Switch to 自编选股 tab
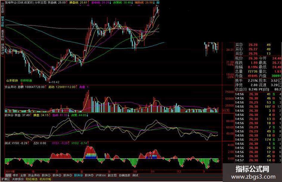This screenshot has width=282, height=182. coord(124,175)
